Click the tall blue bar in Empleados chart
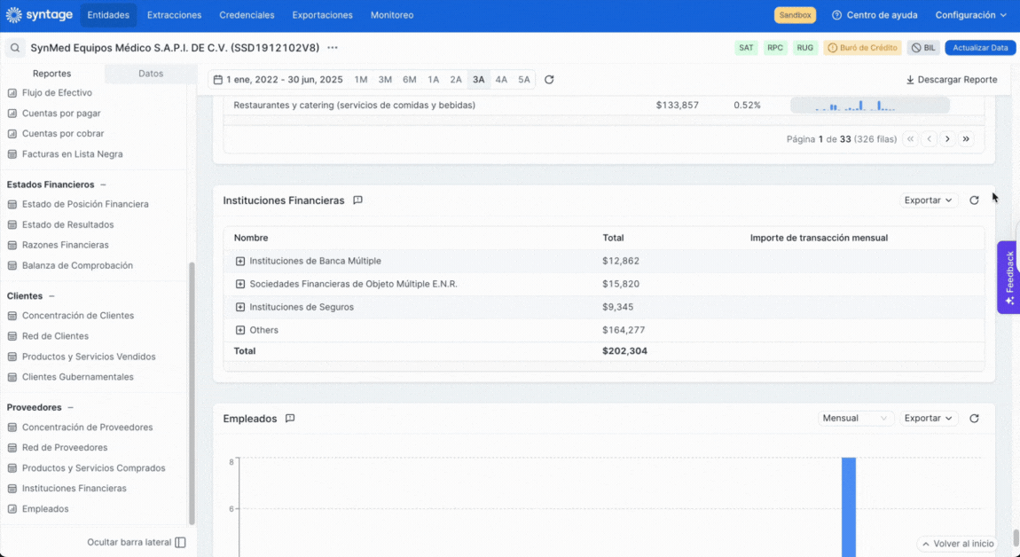Image resolution: width=1020 pixels, height=557 pixels. pyautogui.click(x=849, y=507)
